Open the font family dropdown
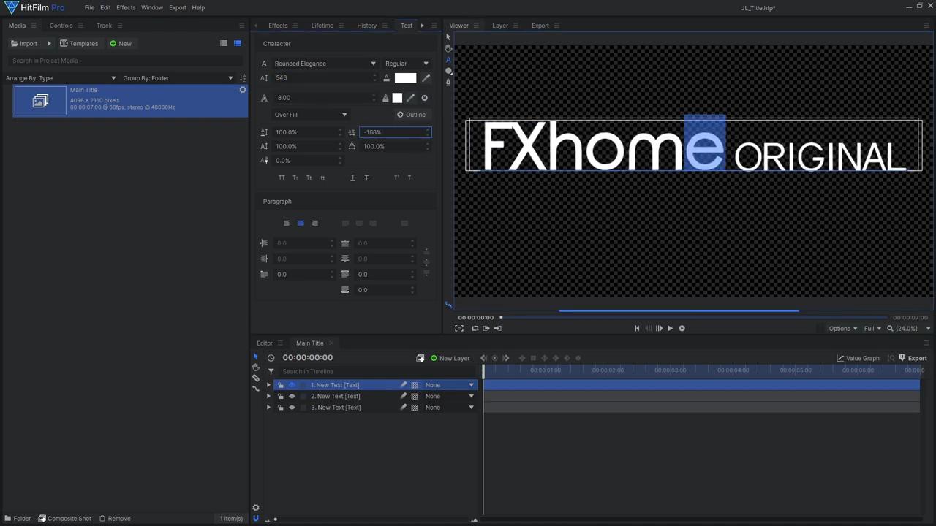The image size is (936, 526). [x=325, y=64]
